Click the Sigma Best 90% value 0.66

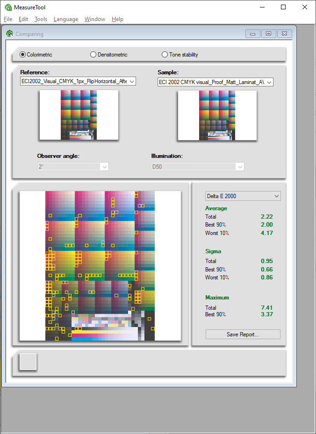click(x=267, y=269)
